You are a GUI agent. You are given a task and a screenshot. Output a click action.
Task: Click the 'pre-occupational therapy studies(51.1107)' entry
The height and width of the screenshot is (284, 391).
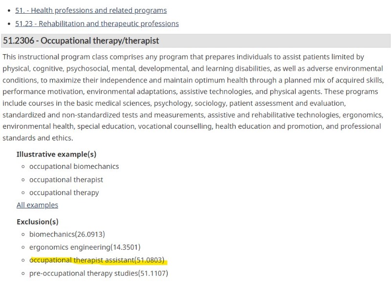(x=99, y=273)
